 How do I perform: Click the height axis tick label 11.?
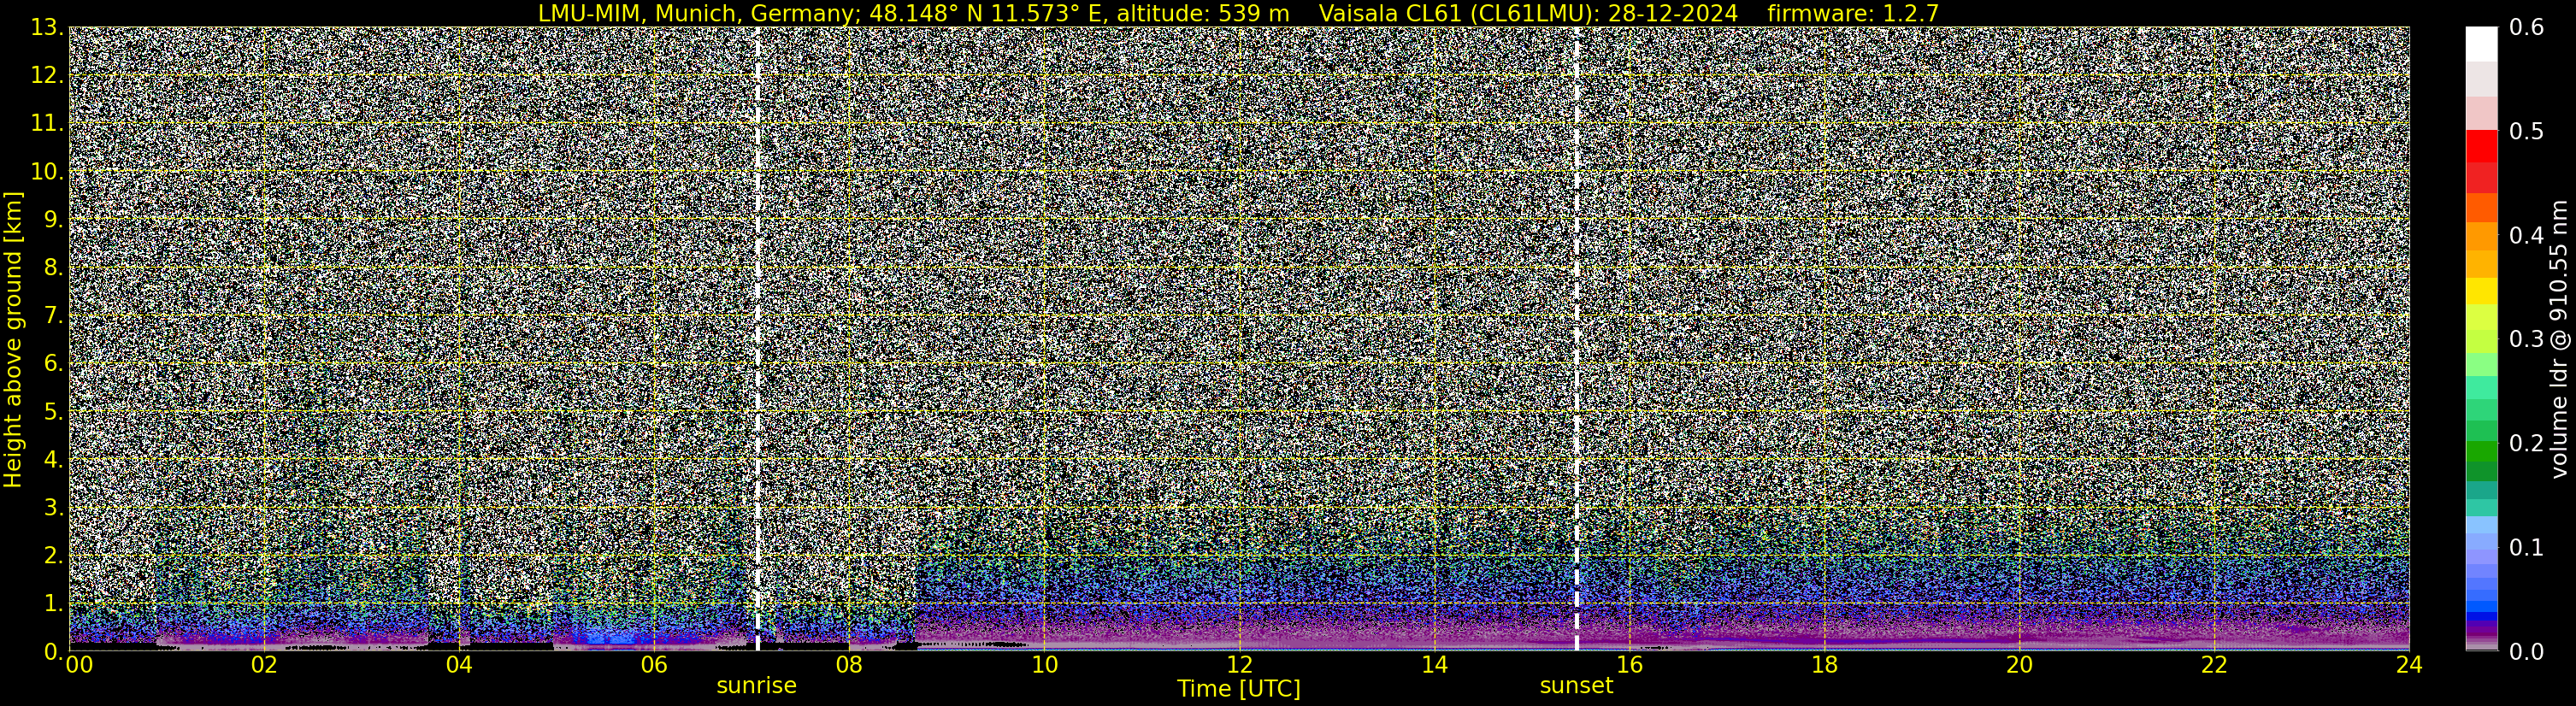point(47,124)
